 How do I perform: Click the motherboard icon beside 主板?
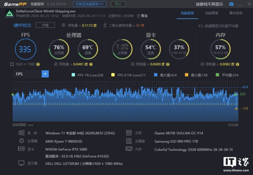pyautogui.click(x=129, y=133)
